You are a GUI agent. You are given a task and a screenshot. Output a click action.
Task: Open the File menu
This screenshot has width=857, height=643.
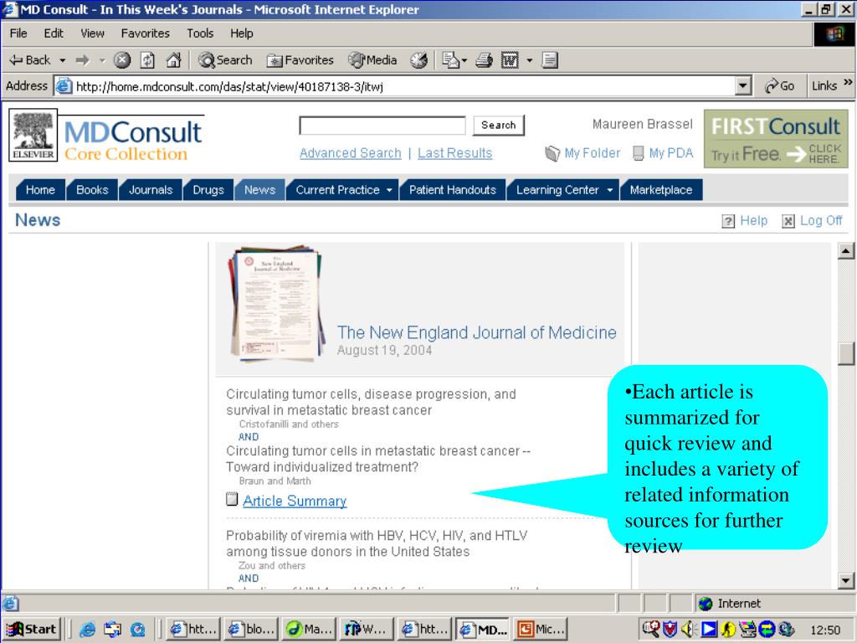tap(18, 33)
